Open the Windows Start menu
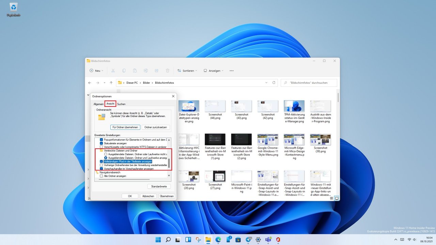Image resolution: width=436 pixels, height=245 pixels. 158,240
